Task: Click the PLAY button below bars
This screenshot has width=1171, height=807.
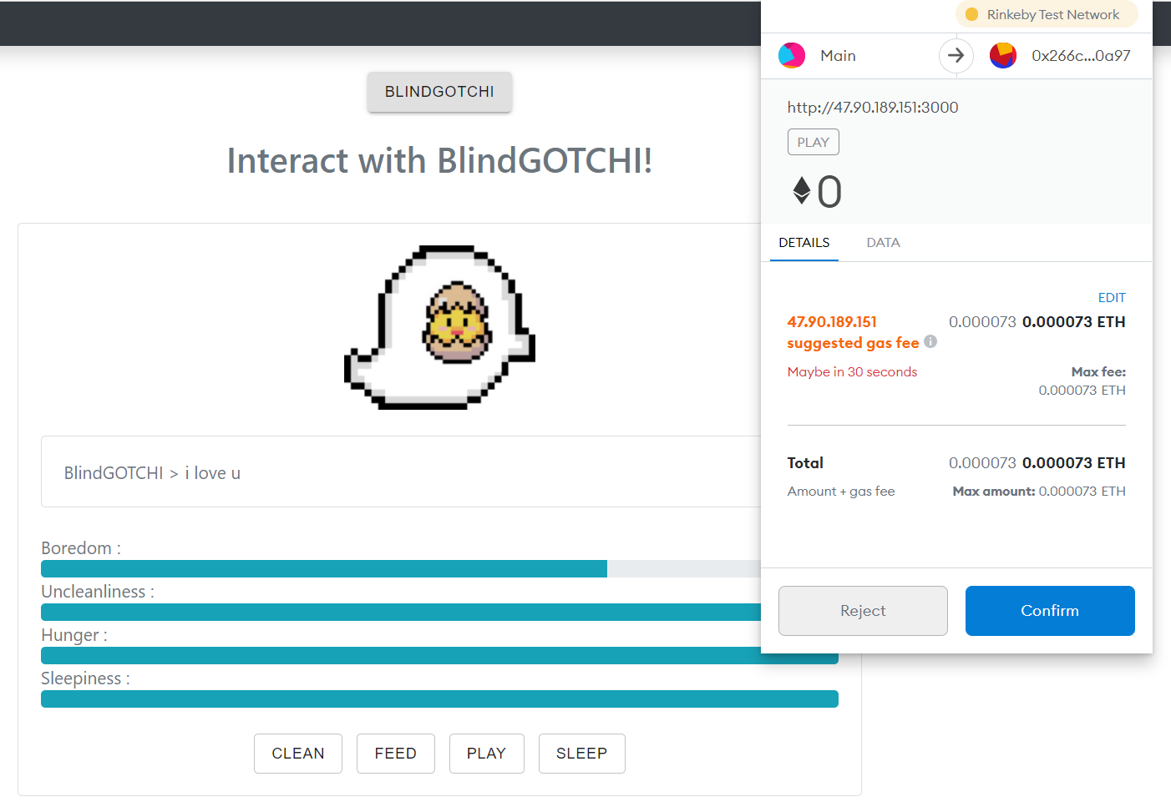Action: coord(487,754)
